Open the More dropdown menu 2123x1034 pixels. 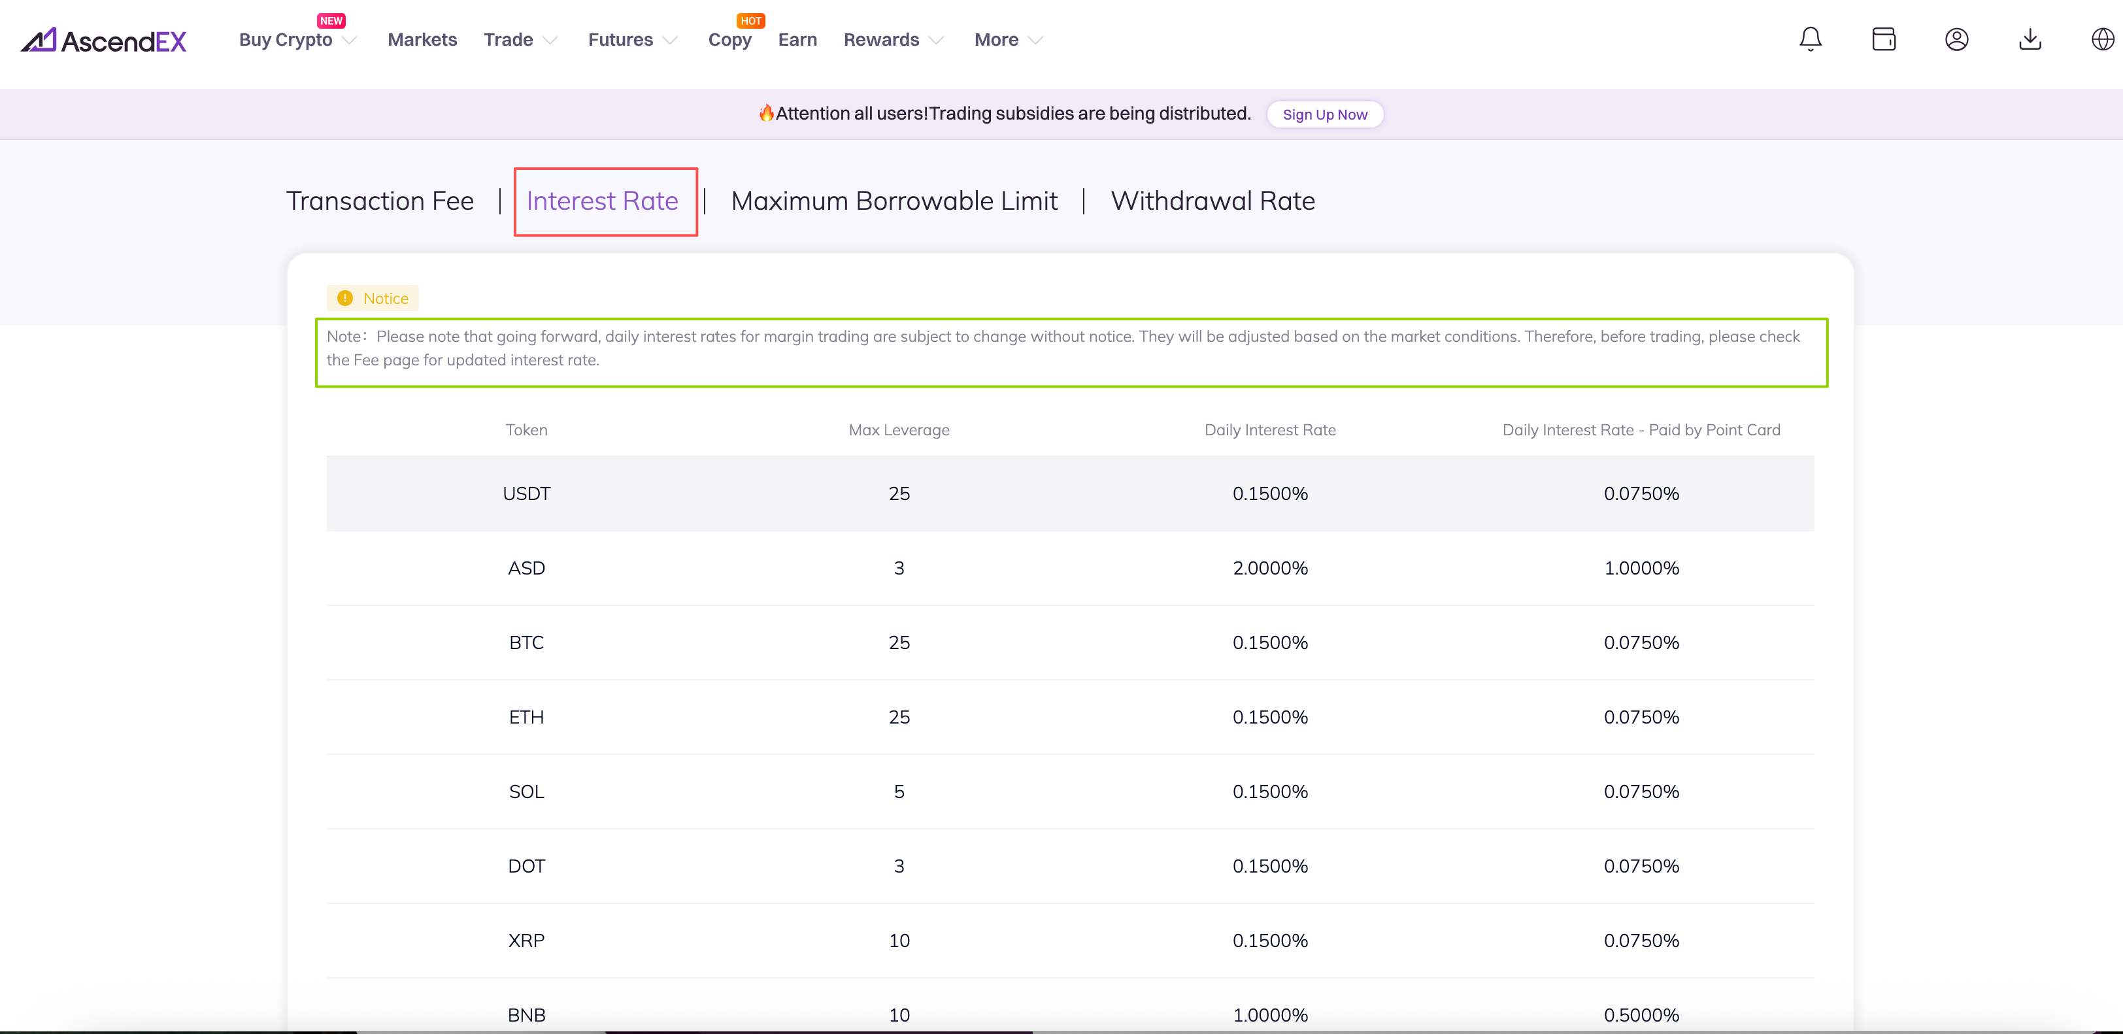point(1008,40)
